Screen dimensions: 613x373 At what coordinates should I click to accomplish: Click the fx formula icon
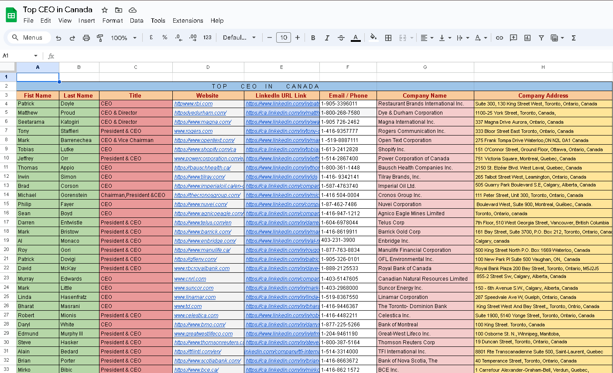51,56
